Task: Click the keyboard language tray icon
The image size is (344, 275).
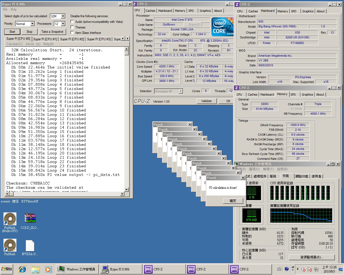Action: click(x=279, y=269)
